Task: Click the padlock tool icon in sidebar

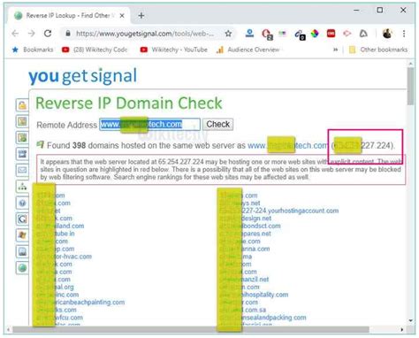Action: (x=22, y=105)
